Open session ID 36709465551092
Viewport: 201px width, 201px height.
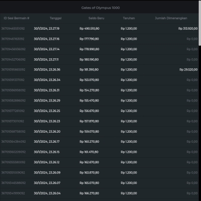pyautogui.click(x=13, y=29)
